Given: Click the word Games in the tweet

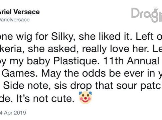Looking at the screenshot, I should pyautogui.click(x=19, y=73).
